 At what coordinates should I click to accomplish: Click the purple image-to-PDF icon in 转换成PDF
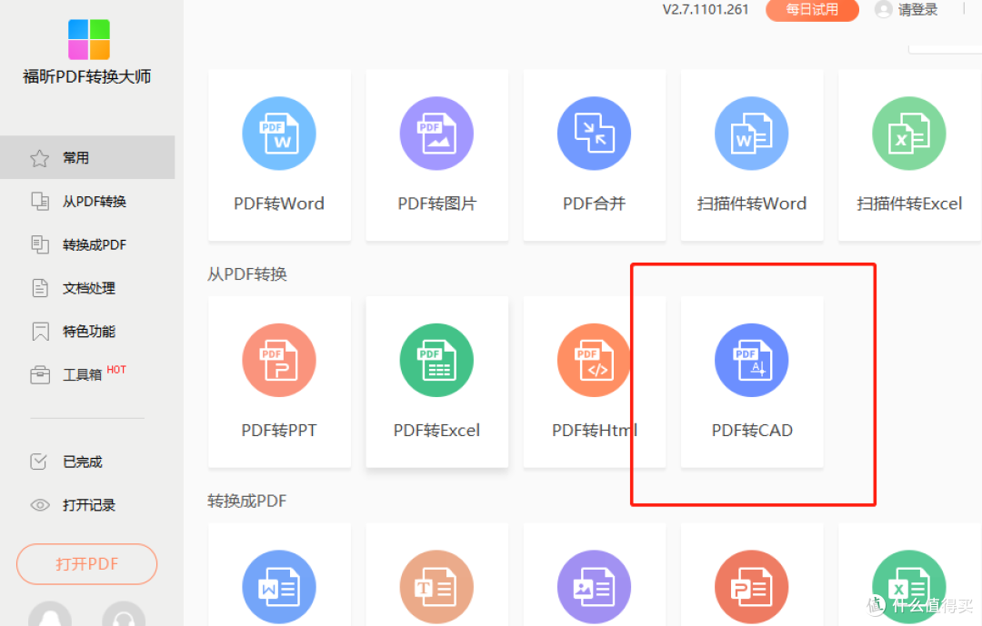tap(595, 587)
